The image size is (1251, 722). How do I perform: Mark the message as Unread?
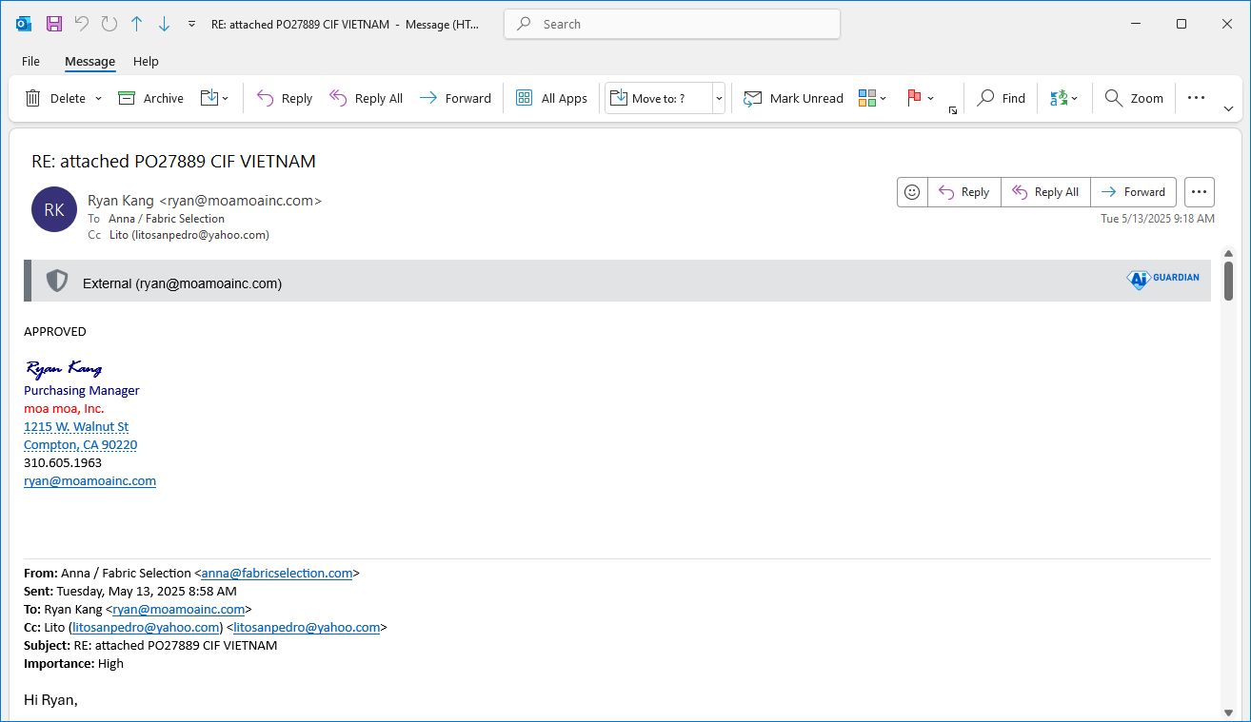point(793,98)
